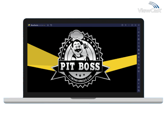Click the BlueStacks logo in title bar
This screenshot has height=113, width=165.
[x=29, y=25]
